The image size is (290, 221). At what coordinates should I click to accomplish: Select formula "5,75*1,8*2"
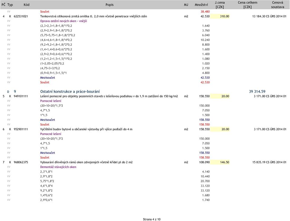47,181
